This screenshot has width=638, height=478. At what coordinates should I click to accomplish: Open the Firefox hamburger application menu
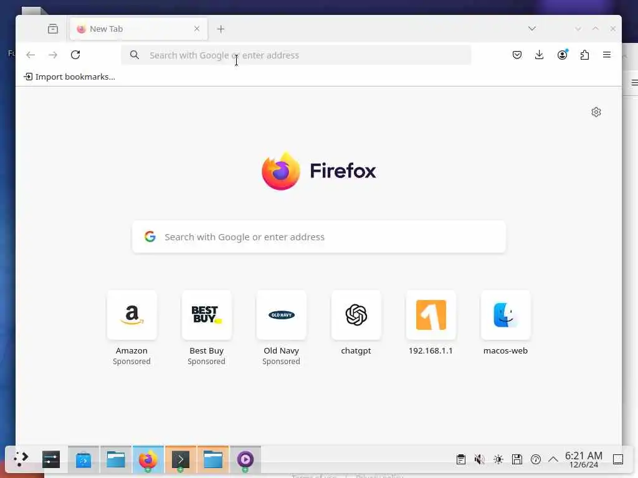pos(607,55)
